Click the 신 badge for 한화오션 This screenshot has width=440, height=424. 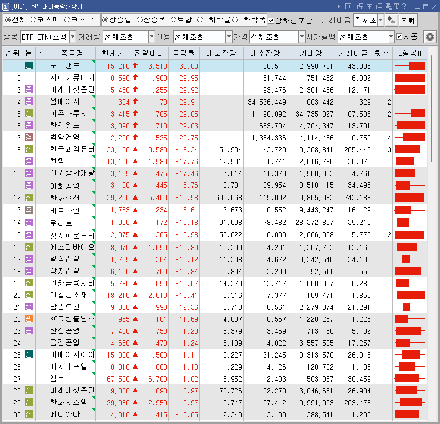click(x=29, y=198)
